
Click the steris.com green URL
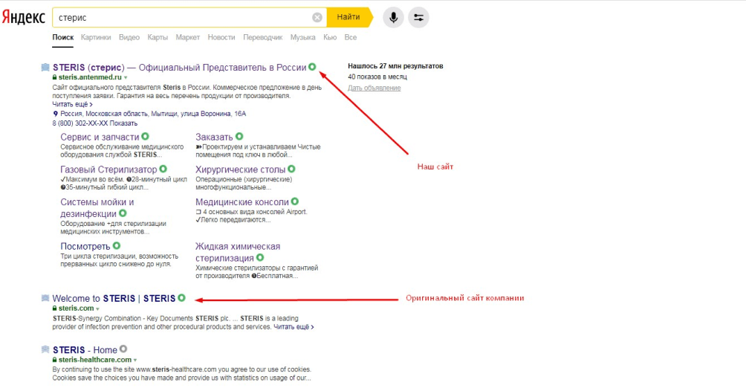[76, 308]
